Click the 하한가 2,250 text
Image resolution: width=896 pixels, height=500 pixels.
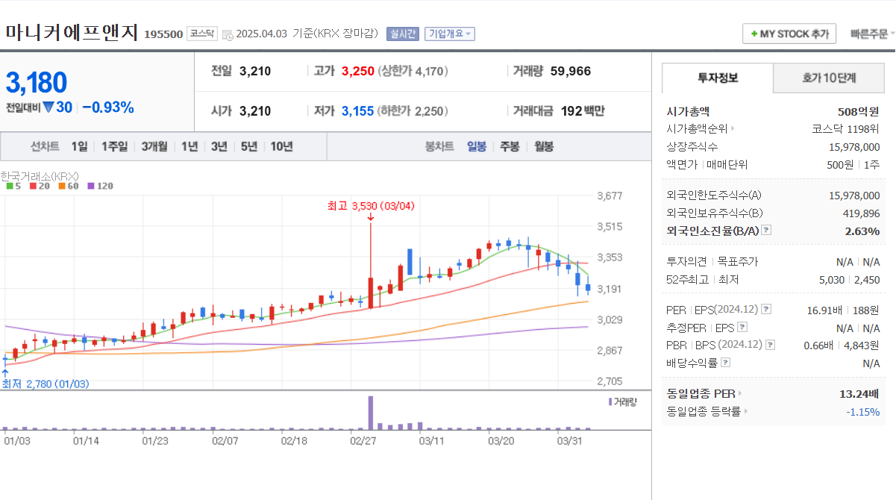tap(413, 112)
